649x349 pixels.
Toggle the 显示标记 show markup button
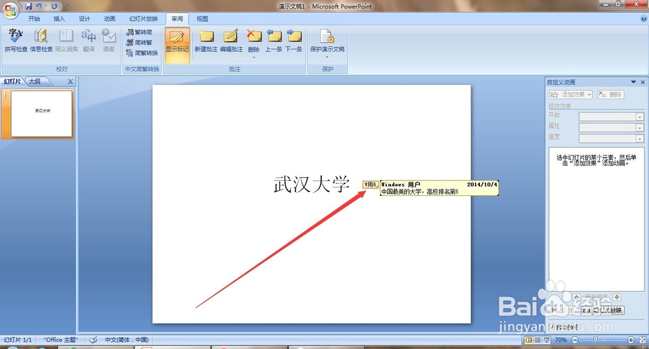[177, 45]
